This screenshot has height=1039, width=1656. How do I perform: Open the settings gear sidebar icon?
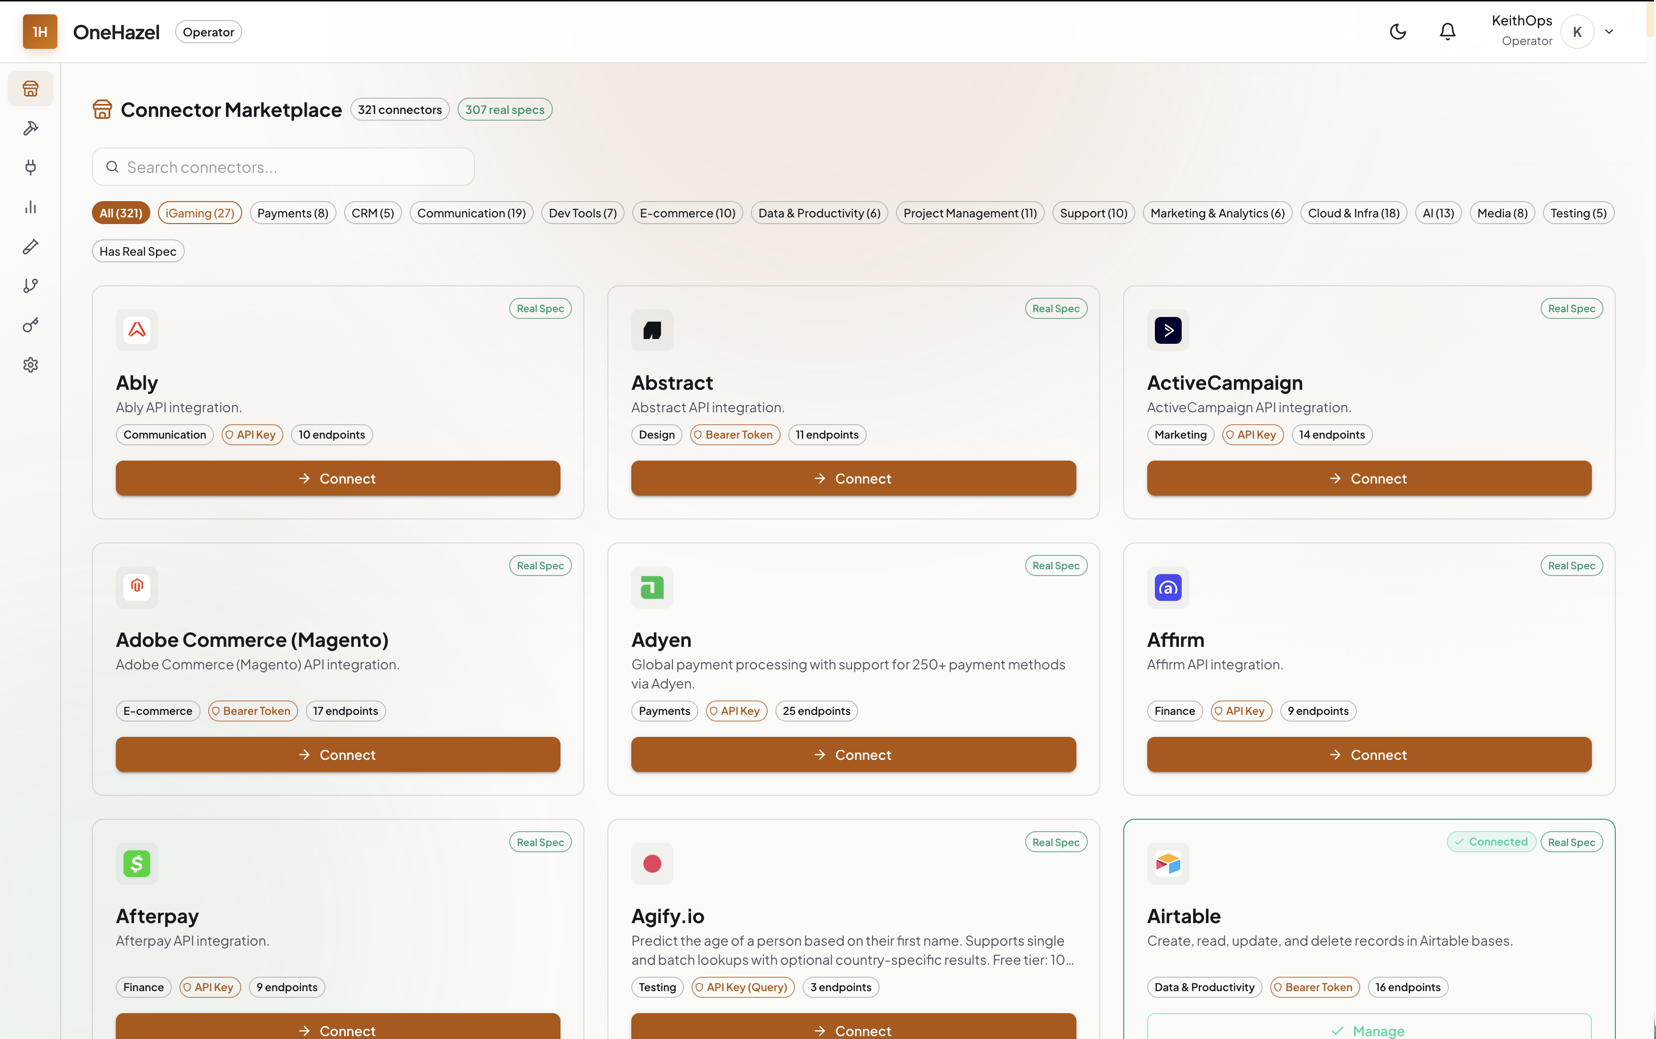tap(30, 365)
